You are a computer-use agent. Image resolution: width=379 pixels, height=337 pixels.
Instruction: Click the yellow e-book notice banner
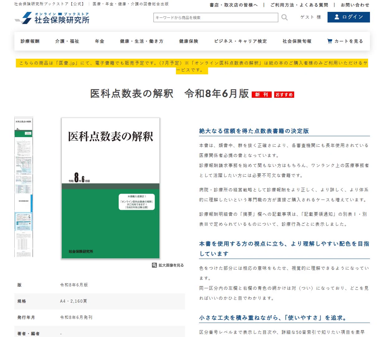click(x=192, y=67)
